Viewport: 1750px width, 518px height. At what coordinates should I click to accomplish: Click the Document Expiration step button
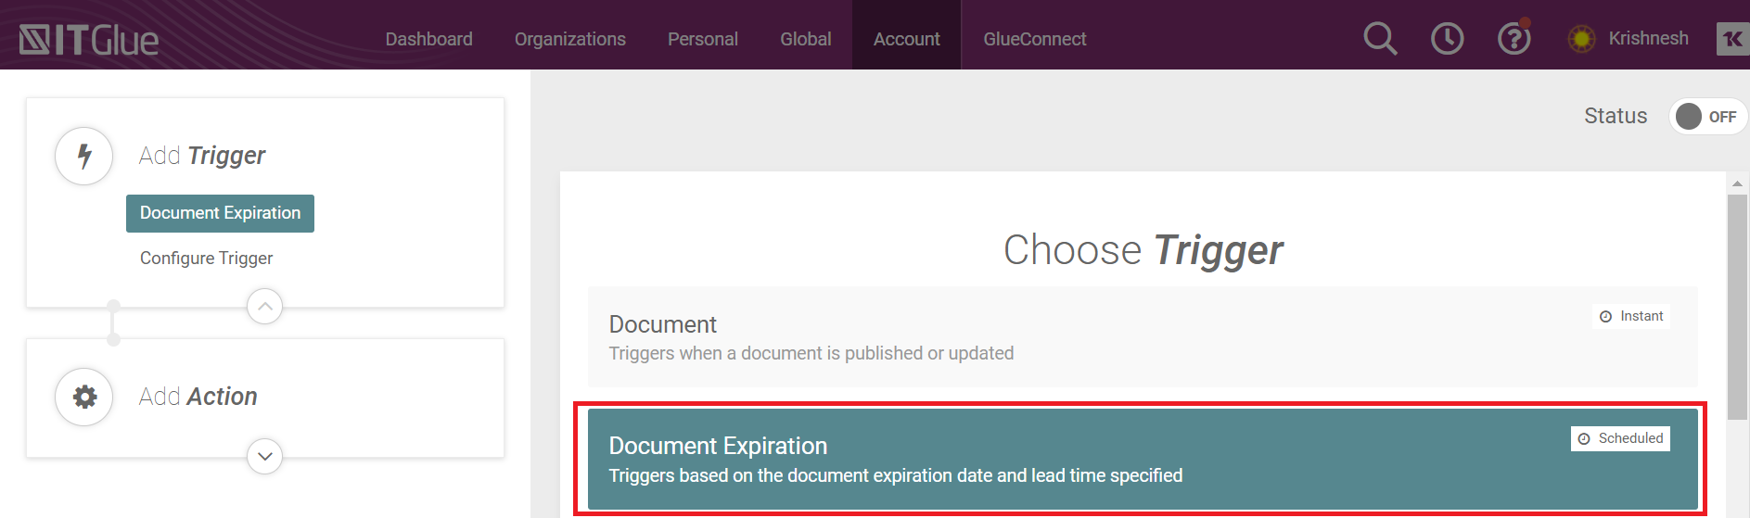coord(220,213)
